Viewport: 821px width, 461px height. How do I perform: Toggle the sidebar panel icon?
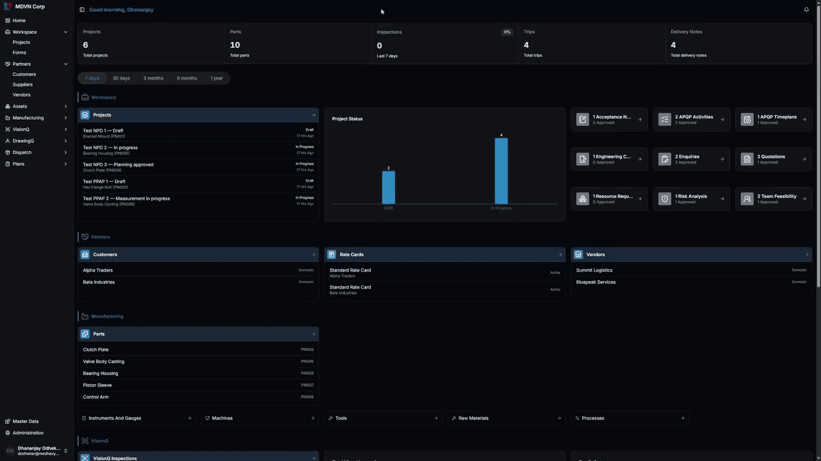click(82, 10)
